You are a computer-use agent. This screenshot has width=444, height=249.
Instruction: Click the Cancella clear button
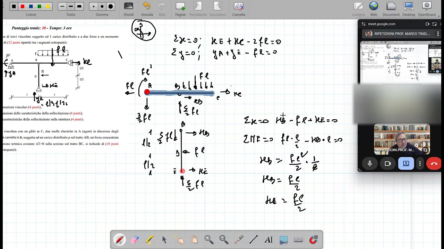(239, 9)
